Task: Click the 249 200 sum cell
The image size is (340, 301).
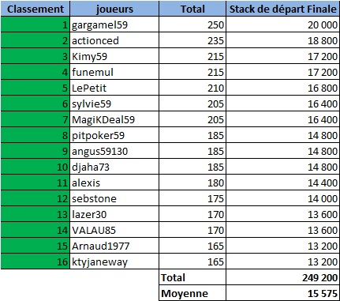Action: click(282, 277)
